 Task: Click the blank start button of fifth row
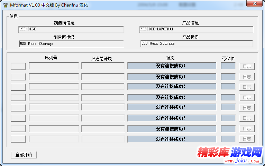(x=18, y=108)
